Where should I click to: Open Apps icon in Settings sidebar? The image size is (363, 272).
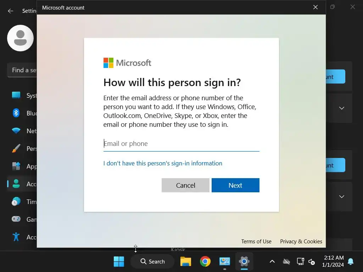pos(16,166)
